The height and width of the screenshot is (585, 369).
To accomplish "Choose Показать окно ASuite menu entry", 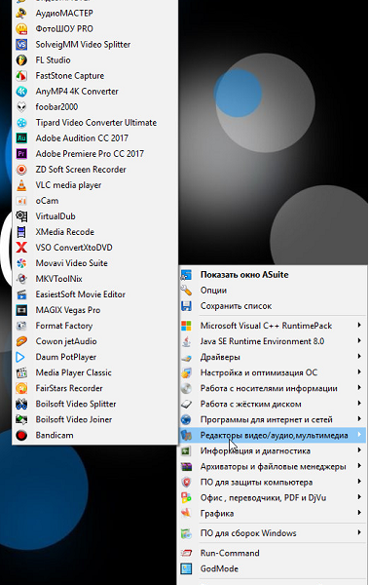I will tap(273, 275).
